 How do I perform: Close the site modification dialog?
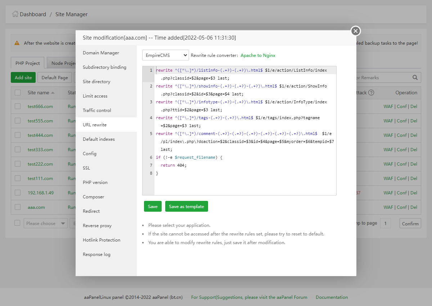point(356,31)
